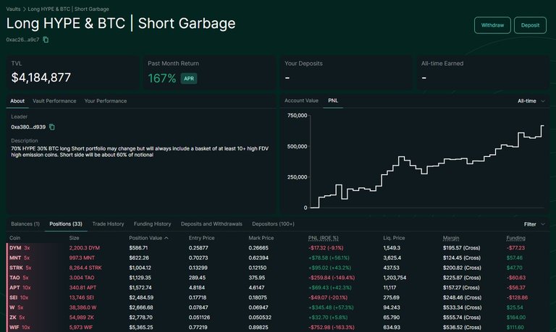Select the STRK 5x position row
556x332 pixels.
[278, 268]
